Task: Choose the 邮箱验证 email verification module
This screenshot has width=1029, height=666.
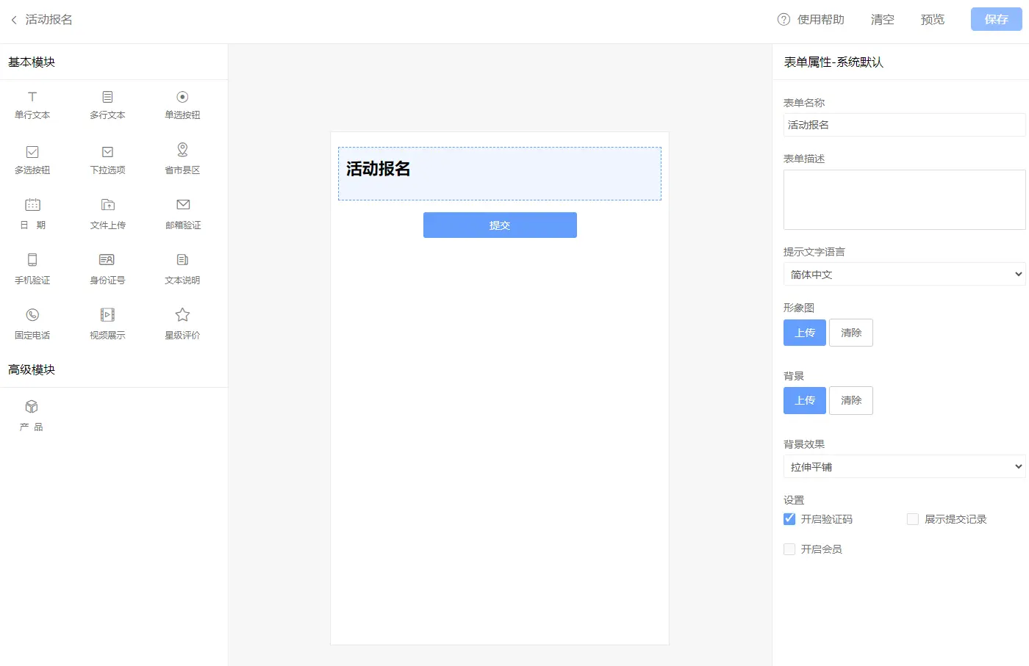Action: (x=183, y=214)
